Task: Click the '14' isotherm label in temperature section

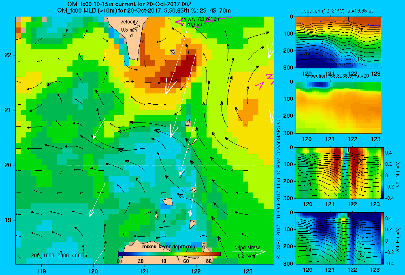Action: 307,54
